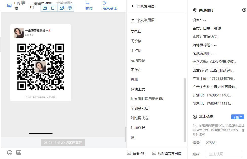Click the 创意id value
The height and width of the screenshot is (159, 247).
click(x=219, y=104)
